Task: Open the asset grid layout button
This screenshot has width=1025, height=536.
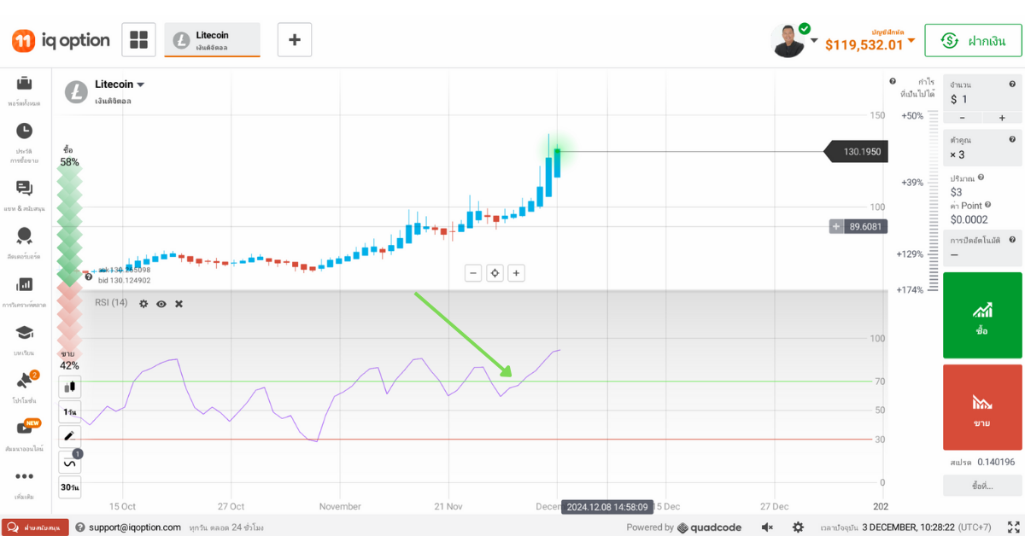Action: click(x=138, y=40)
